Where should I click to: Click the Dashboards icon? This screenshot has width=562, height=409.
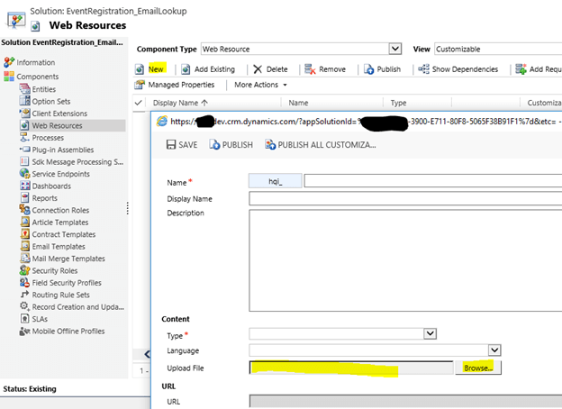(x=24, y=186)
